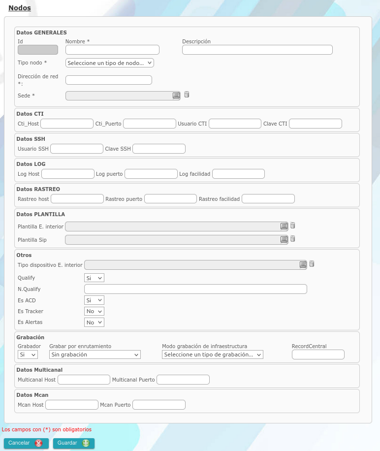The height and width of the screenshot is (451, 380).
Task: Expand the Tipo nodo dropdown
Action: click(x=109, y=63)
